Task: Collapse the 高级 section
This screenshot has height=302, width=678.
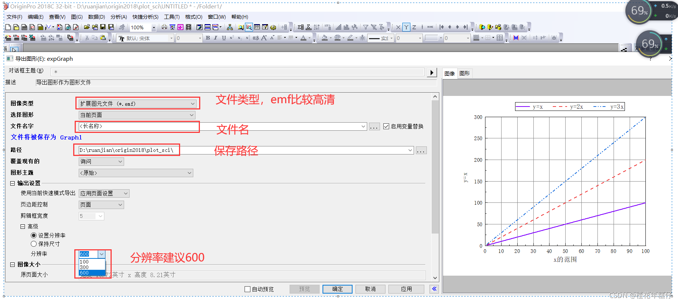Action: point(23,227)
